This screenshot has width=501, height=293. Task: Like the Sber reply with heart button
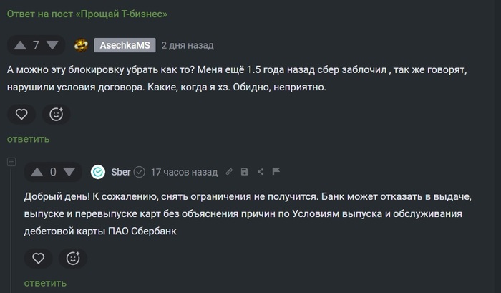(x=39, y=258)
